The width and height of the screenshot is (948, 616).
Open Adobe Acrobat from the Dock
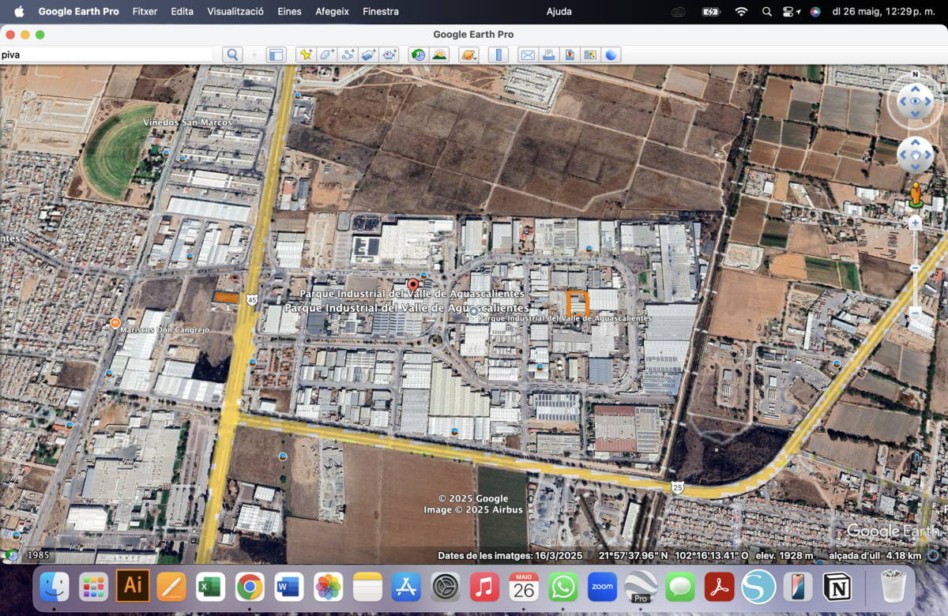[x=719, y=587]
